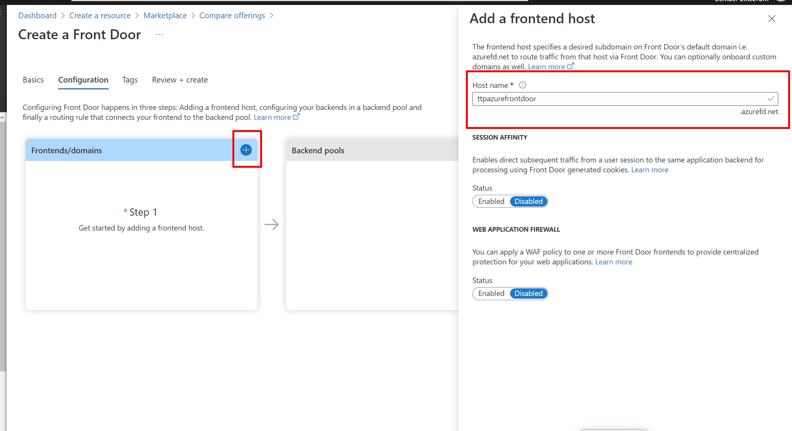This screenshot has width=792, height=431.
Task: Click the external link icon after the panel's Learn more
Action: pos(570,66)
